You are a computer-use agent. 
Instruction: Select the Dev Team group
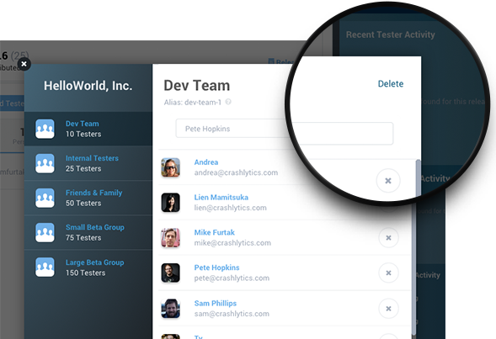(88, 129)
